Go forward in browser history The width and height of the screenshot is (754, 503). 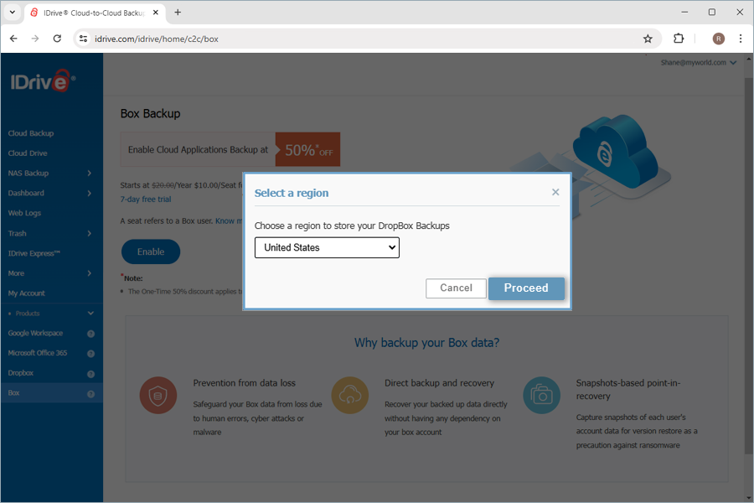click(x=35, y=39)
